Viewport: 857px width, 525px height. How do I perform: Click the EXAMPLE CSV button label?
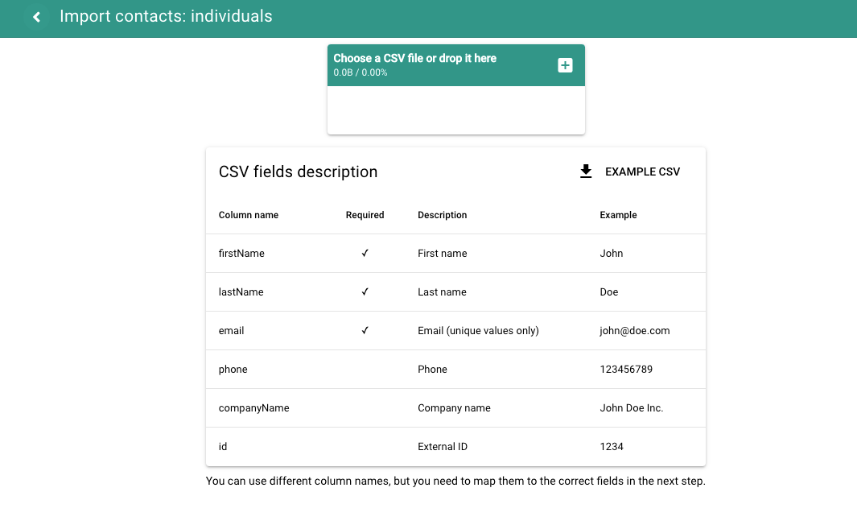(642, 172)
